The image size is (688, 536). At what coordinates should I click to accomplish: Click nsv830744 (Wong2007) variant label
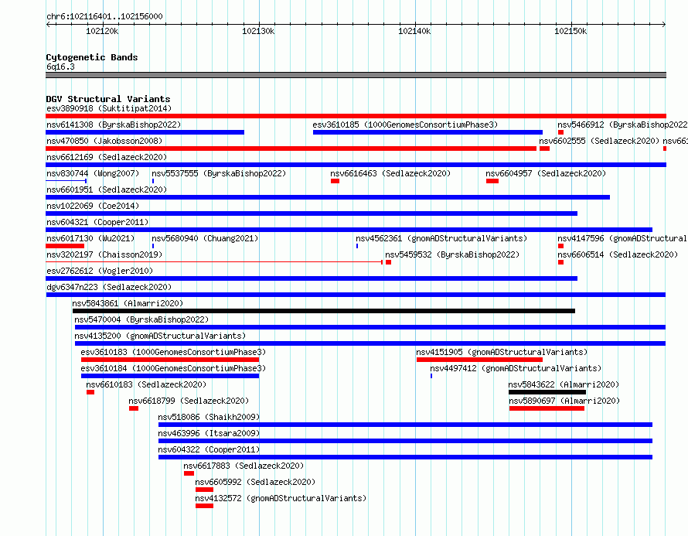tap(93, 173)
